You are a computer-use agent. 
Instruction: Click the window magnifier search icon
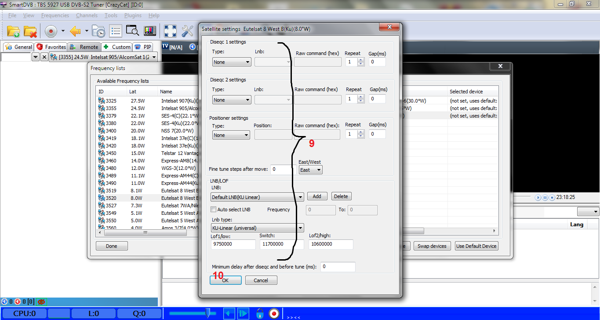[132, 31]
